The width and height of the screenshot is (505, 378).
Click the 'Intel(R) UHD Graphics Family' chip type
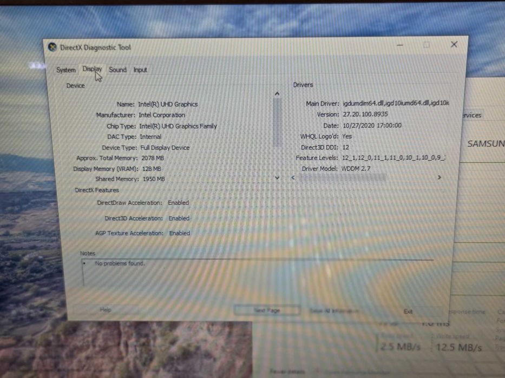pos(178,126)
